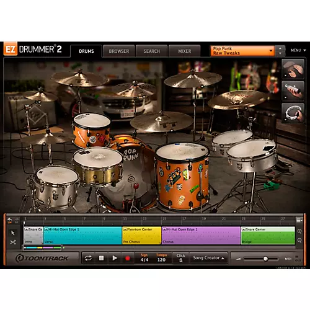Click the master volume slider knob
This screenshot has width=310, height=310.
coord(265,259)
